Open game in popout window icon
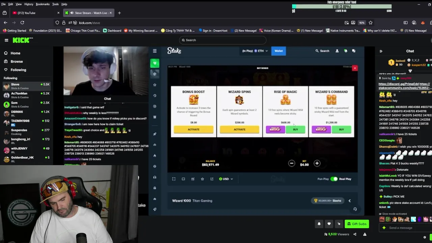 tap(212, 179)
